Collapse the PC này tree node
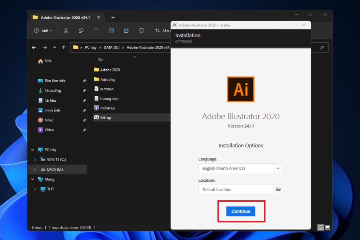The image size is (360, 240). point(33,150)
